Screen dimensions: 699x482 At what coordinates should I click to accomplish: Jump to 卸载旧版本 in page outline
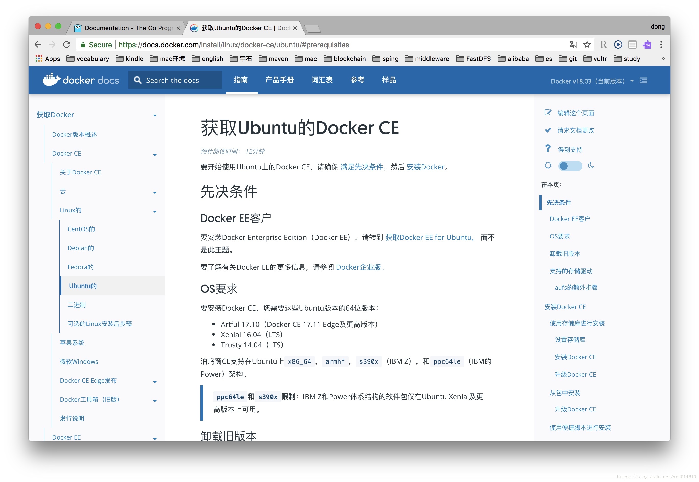pos(565,253)
